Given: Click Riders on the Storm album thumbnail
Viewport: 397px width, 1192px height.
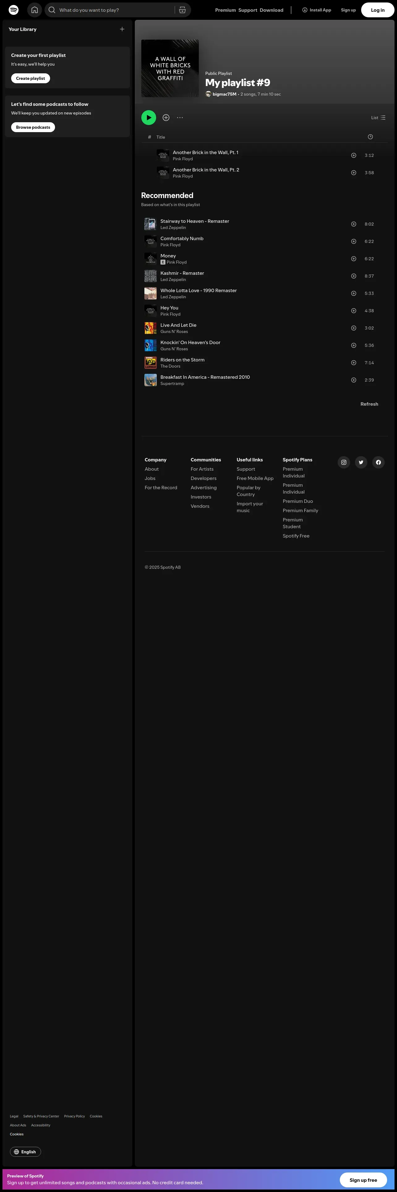Looking at the screenshot, I should [150, 363].
